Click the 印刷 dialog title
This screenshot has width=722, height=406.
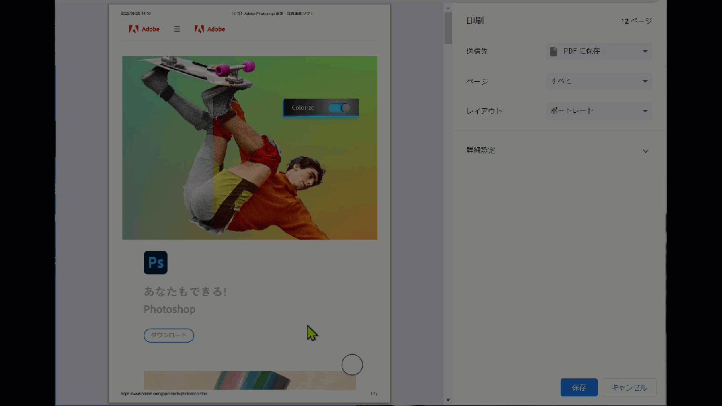point(475,21)
